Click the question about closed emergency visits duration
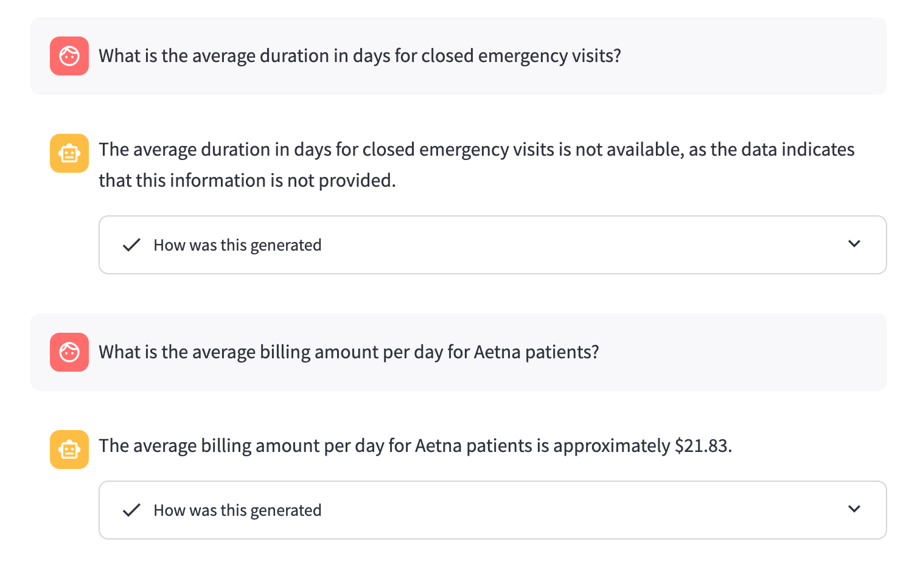The image size is (920, 573). pos(360,56)
